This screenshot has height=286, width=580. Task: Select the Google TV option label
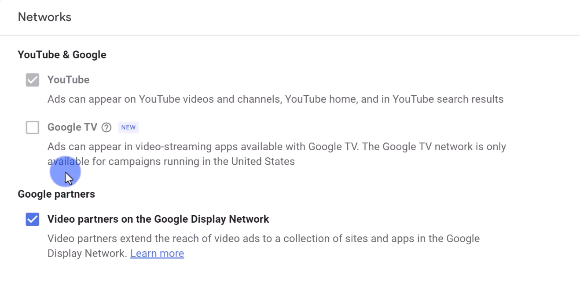point(72,127)
